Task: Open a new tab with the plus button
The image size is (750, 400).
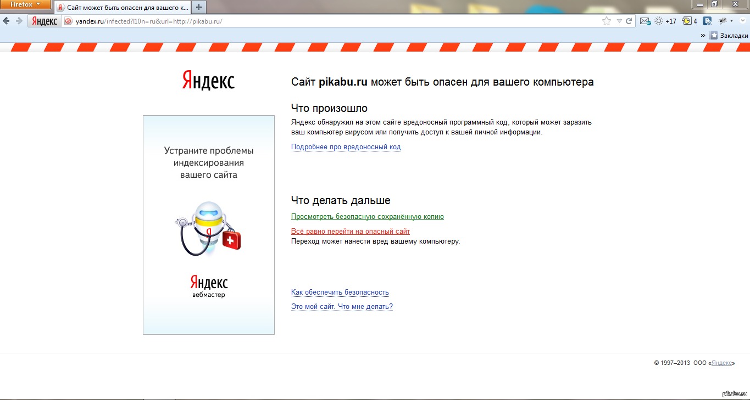Action: (x=198, y=7)
